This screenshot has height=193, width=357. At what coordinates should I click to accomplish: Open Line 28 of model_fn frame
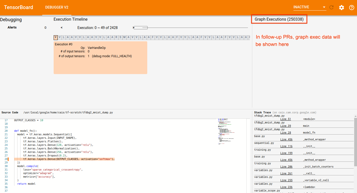[x=286, y=133]
